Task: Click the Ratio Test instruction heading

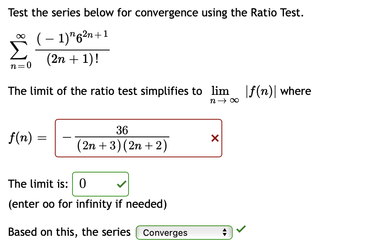Action: click(x=156, y=12)
